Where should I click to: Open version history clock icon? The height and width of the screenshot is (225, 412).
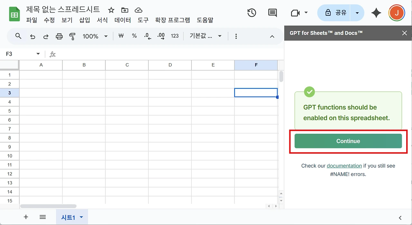click(252, 13)
